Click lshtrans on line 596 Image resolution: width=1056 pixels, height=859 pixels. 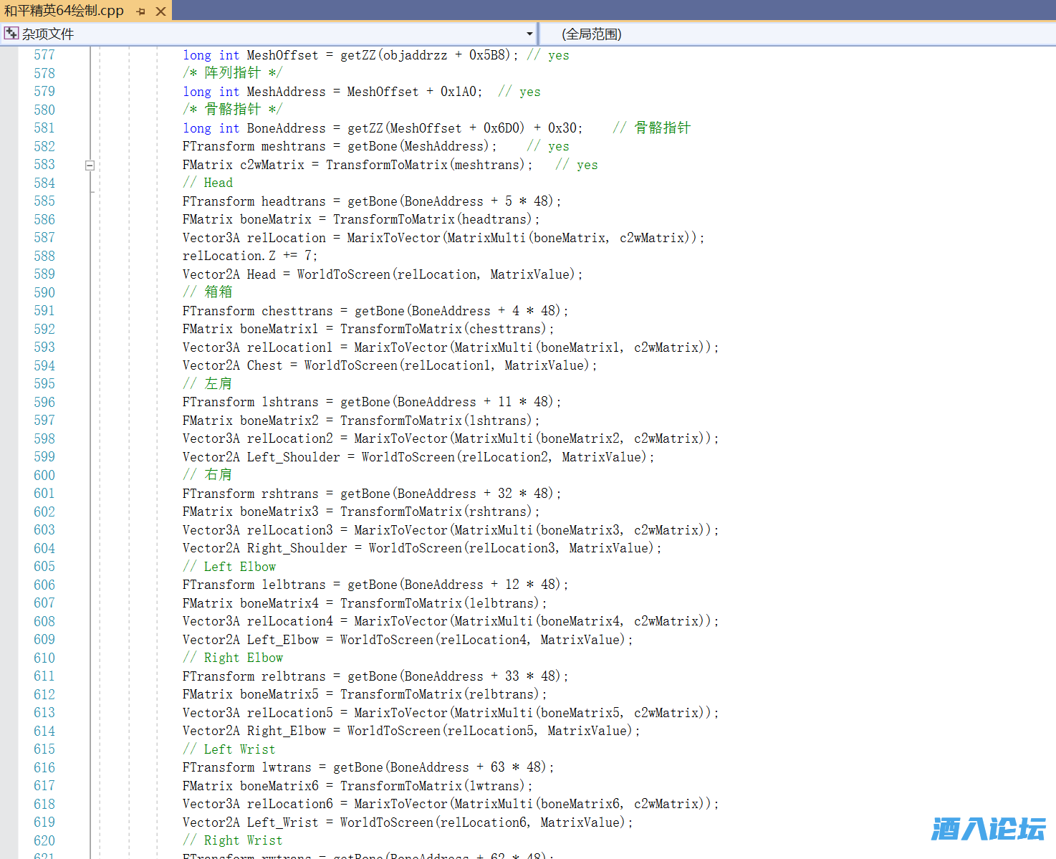coord(289,402)
